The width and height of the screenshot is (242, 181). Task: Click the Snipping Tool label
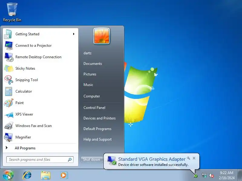pyautogui.click(x=27, y=80)
